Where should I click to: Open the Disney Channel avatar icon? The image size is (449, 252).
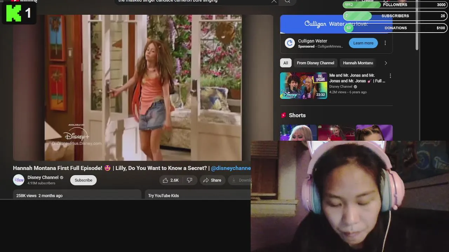point(19,180)
